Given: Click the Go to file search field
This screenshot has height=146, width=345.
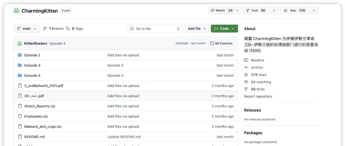Looking at the screenshot, I should tap(155, 29).
